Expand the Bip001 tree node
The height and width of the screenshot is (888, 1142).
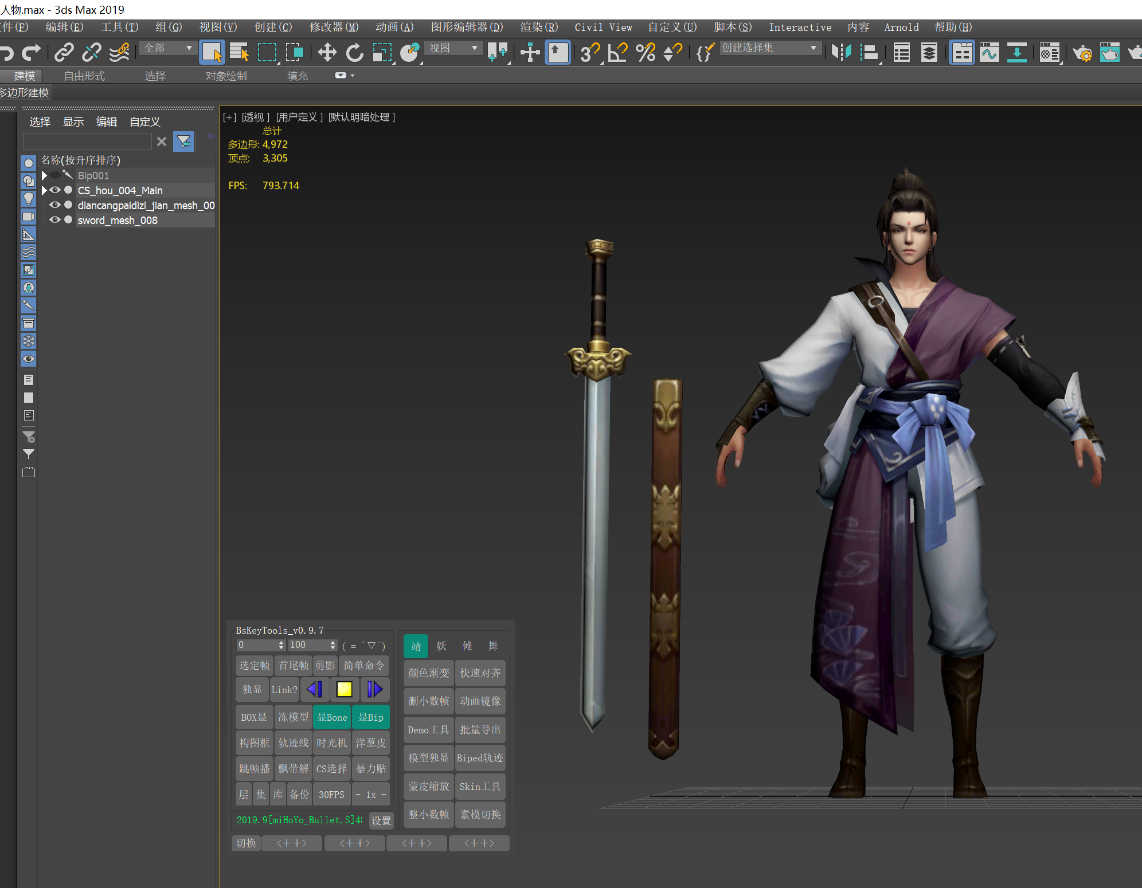44,175
